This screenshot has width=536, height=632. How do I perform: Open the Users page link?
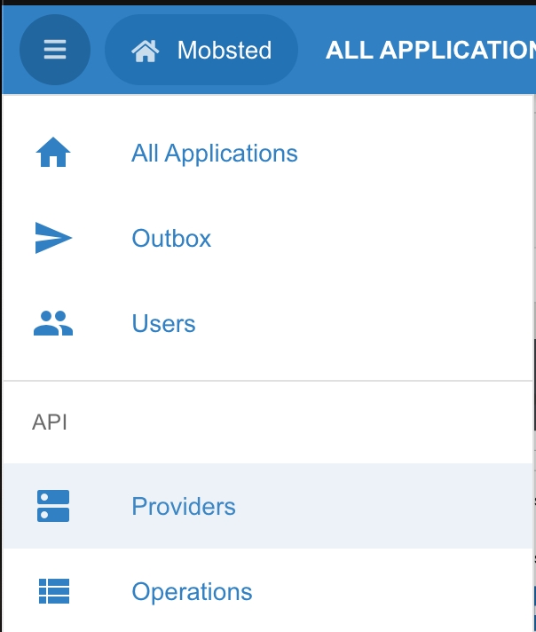point(163,324)
